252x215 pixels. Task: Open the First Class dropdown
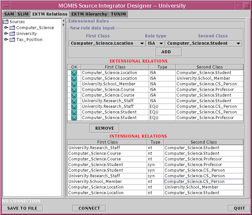pos(107,43)
